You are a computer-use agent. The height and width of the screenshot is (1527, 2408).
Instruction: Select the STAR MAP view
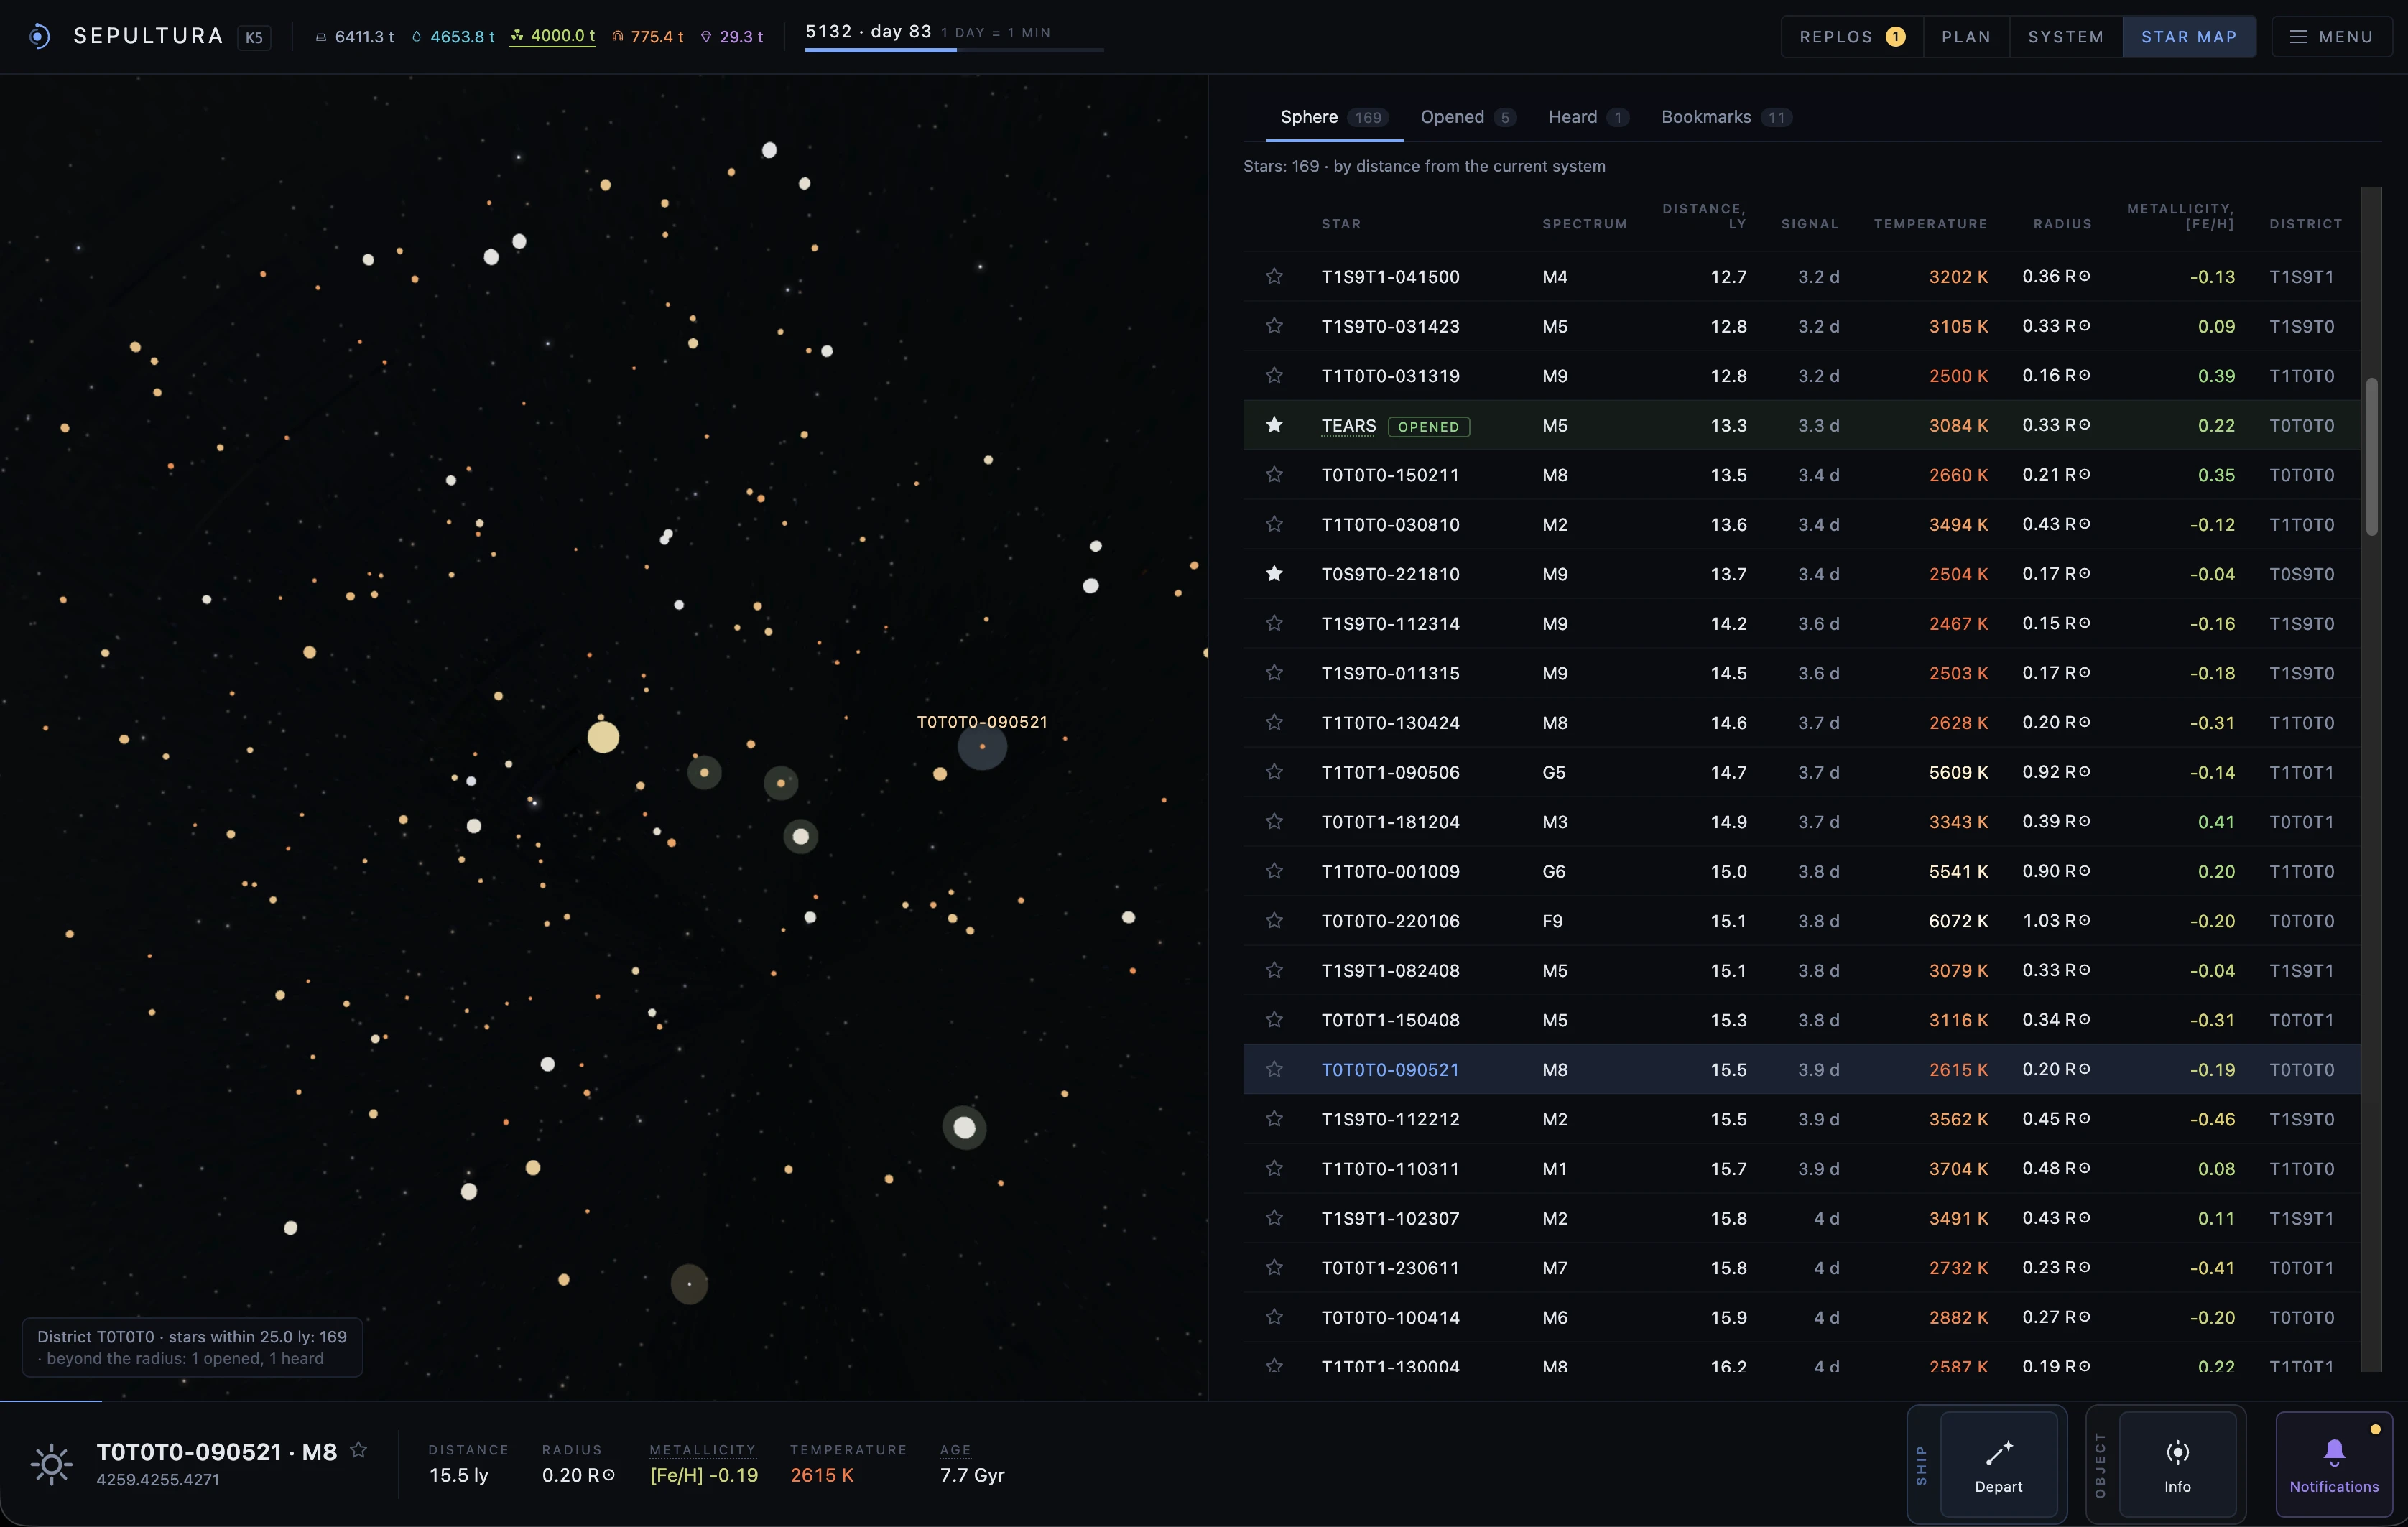2188,37
